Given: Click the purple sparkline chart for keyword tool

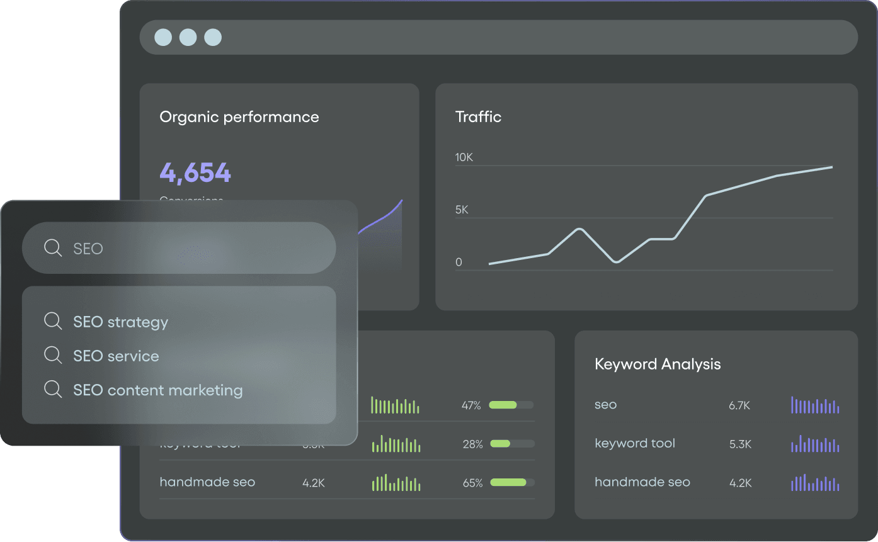Looking at the screenshot, I should click(814, 444).
